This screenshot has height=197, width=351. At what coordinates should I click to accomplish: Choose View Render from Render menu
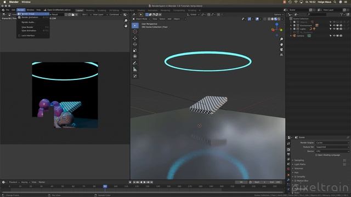(x=33, y=27)
